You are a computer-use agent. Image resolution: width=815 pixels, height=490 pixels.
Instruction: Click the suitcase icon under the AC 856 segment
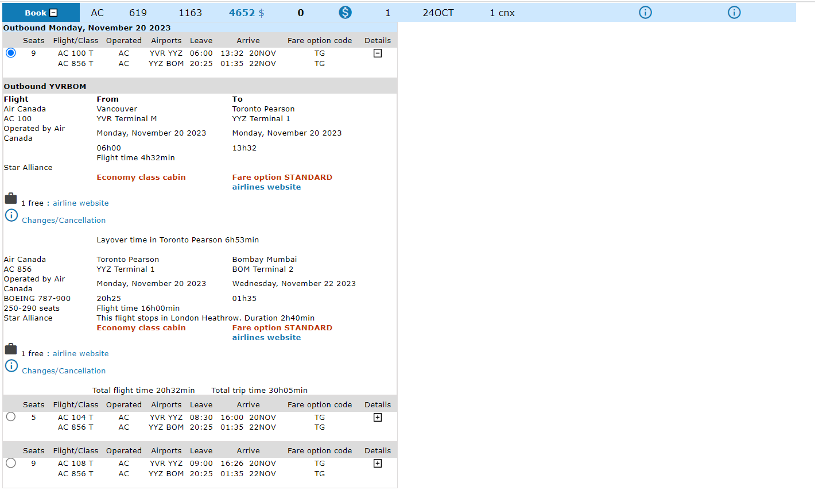pos(11,350)
